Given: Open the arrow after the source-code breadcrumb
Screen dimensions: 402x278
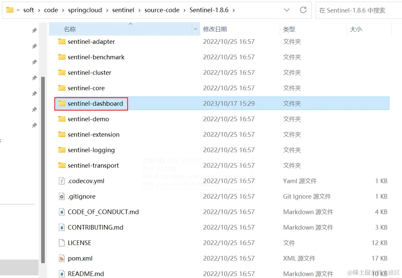Looking at the screenshot, I should point(184,10).
